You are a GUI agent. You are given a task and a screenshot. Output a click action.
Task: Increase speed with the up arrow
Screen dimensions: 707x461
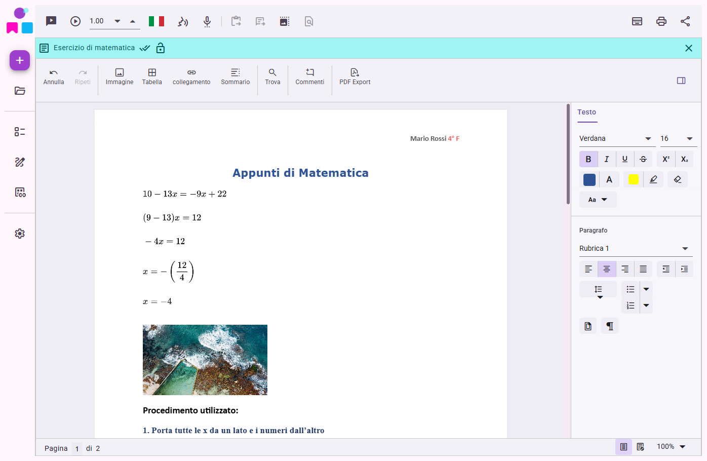133,21
